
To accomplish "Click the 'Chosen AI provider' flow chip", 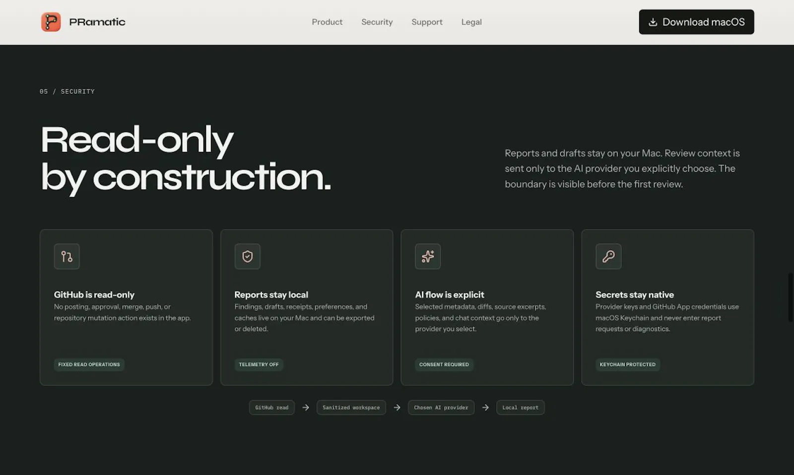I will (441, 407).
